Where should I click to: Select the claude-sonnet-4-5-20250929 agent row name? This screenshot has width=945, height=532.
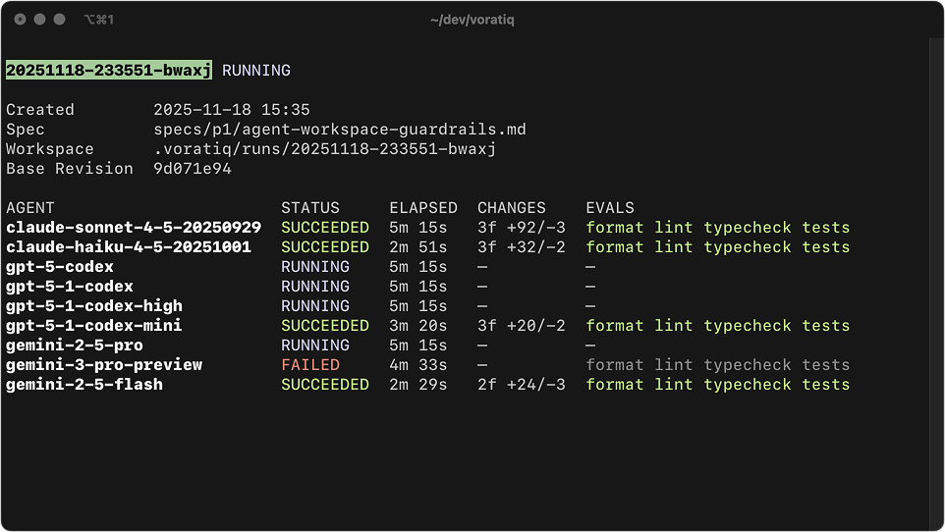[x=134, y=228]
